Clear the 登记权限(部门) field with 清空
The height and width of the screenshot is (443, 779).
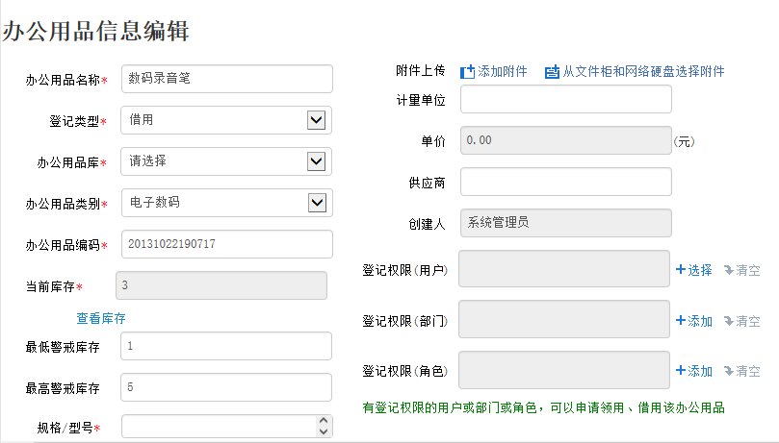[741, 321]
